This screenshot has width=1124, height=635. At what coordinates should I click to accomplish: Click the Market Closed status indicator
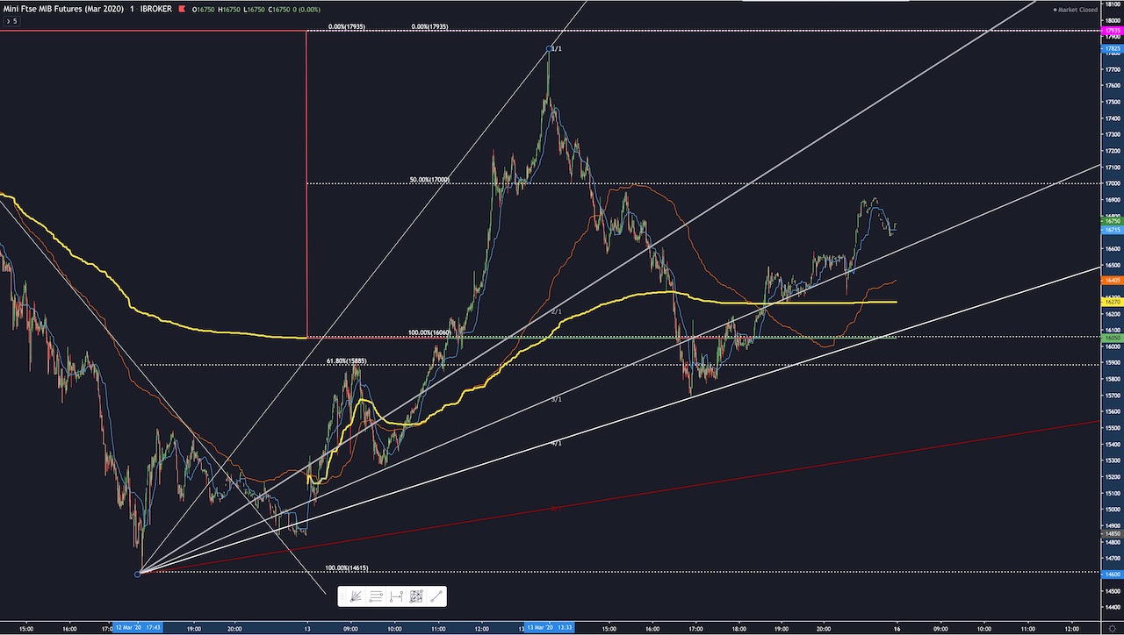point(1075,9)
